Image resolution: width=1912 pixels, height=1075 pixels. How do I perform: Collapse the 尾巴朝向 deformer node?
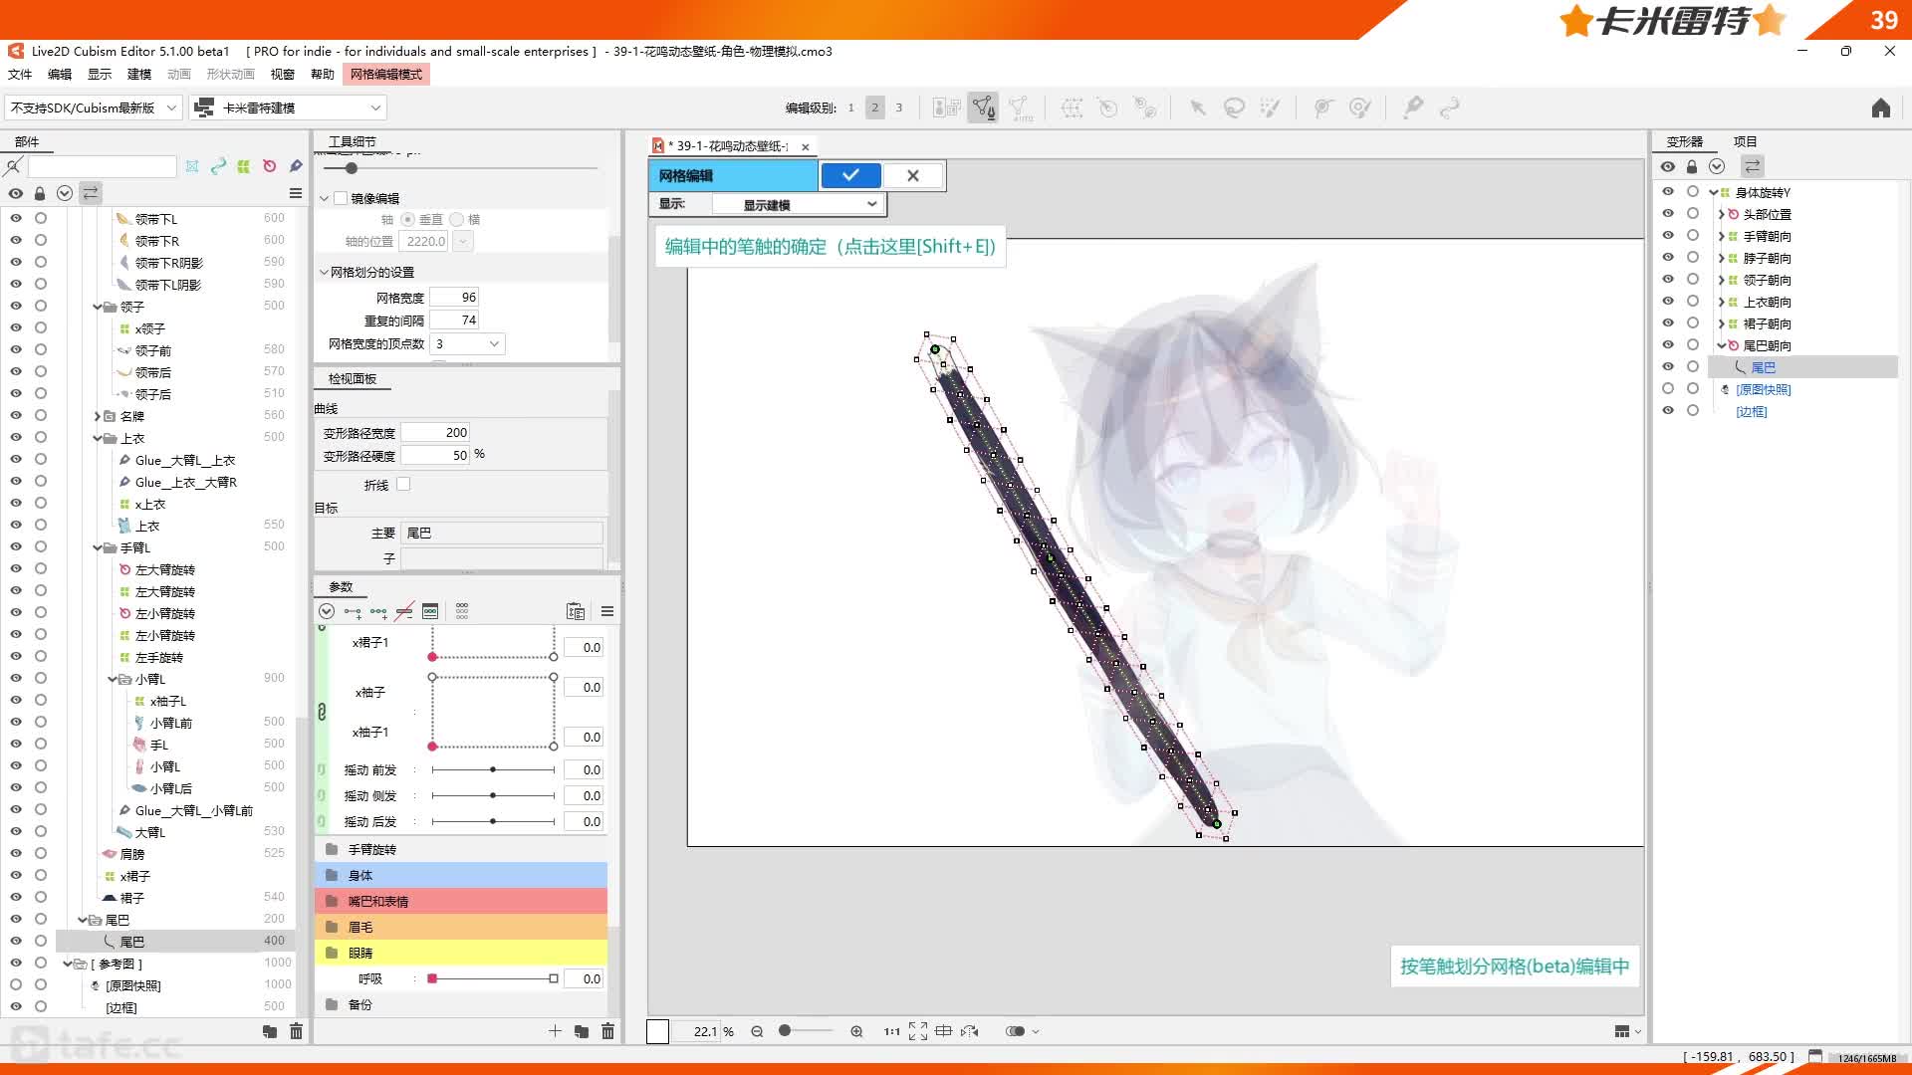tap(1721, 345)
